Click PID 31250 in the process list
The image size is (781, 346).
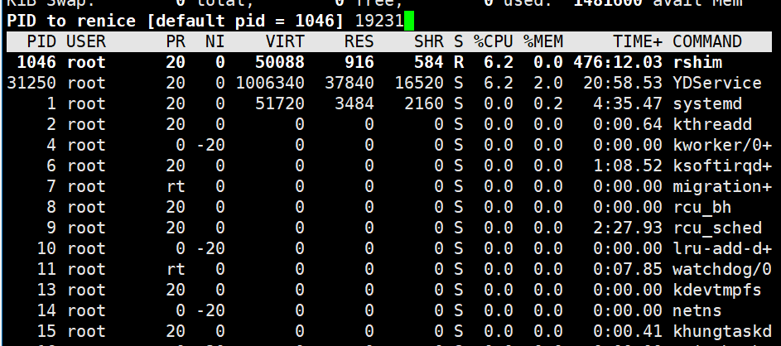pos(31,83)
